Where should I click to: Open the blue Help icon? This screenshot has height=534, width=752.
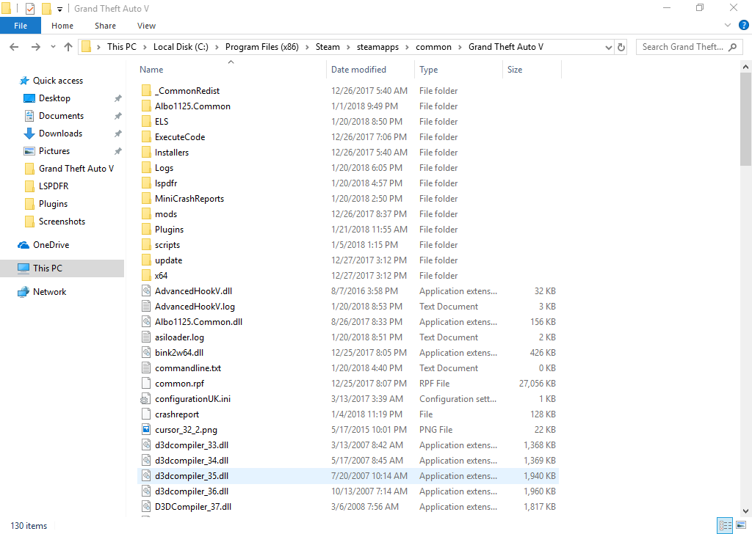(743, 26)
